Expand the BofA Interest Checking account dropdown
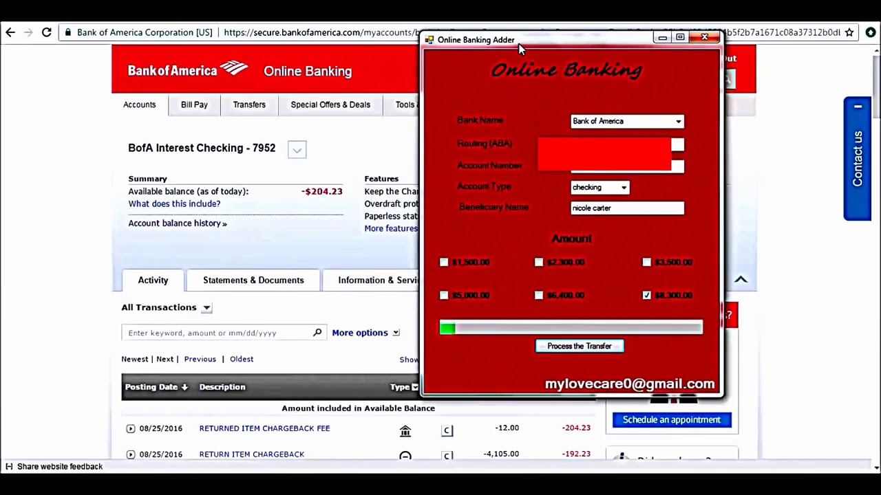Screen dimensions: 881x495 tap(297, 150)
